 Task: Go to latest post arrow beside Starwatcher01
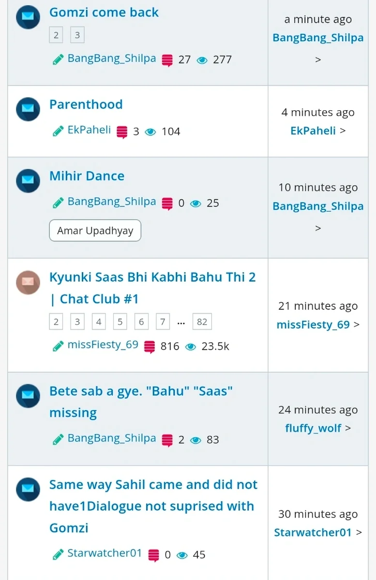point(359,532)
